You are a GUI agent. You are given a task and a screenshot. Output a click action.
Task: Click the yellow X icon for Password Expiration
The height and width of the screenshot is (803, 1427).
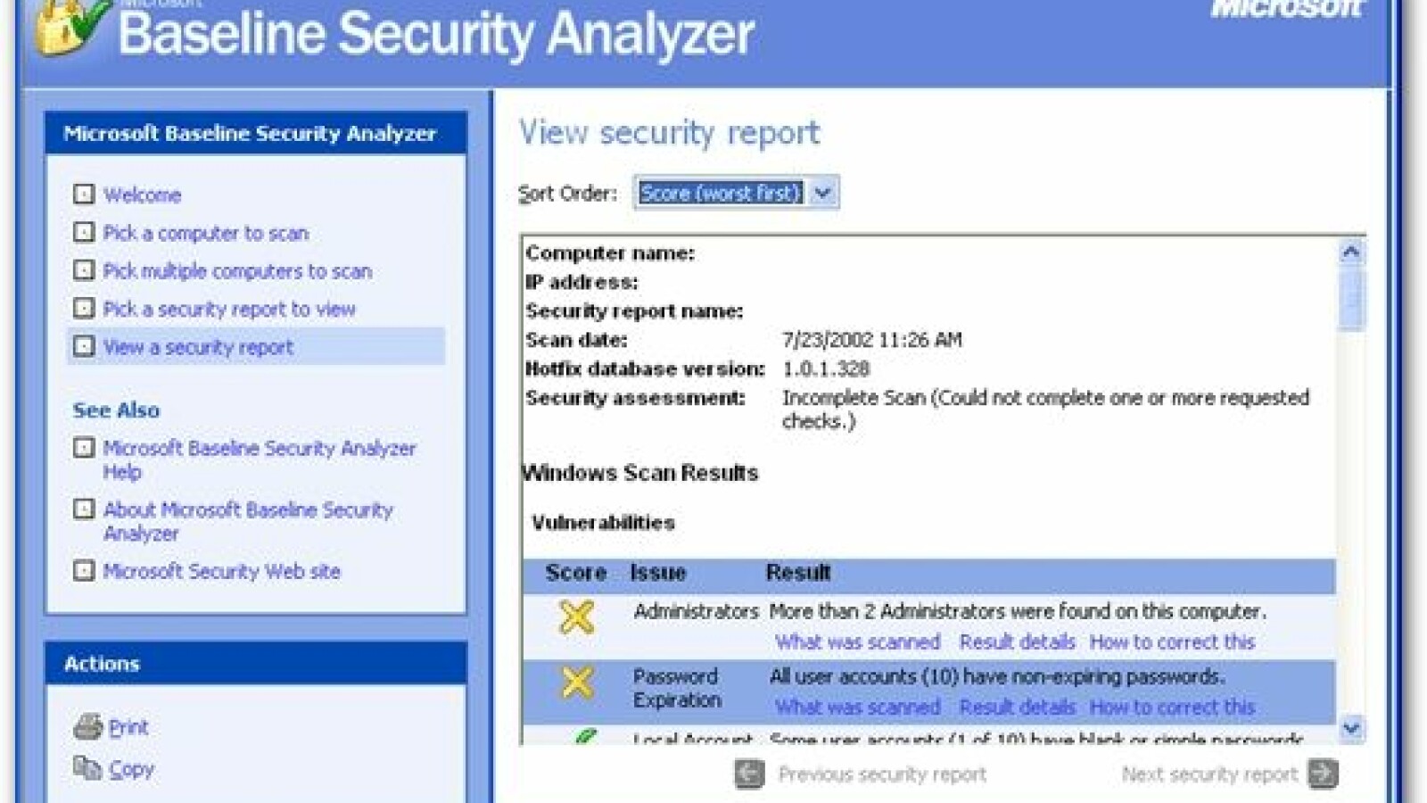coord(576,683)
